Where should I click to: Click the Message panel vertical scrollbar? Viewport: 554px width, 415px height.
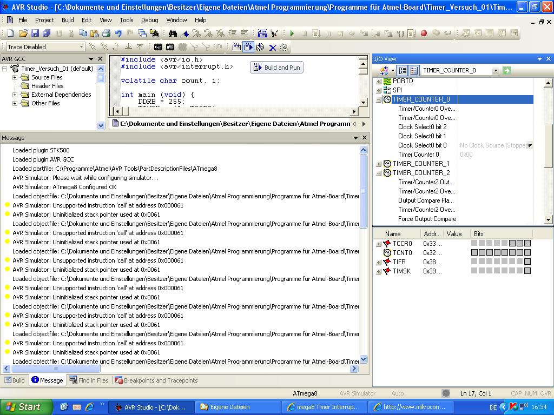click(x=363, y=191)
